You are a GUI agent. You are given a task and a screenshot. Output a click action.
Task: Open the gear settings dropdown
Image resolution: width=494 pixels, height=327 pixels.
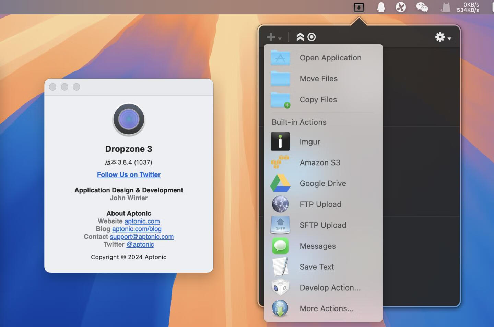click(443, 37)
